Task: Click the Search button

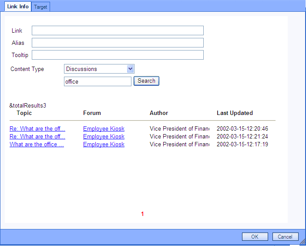Action: [146, 81]
